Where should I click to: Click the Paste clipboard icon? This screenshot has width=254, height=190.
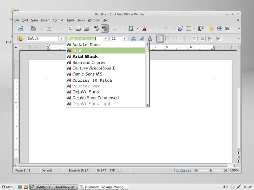(x=131, y=28)
